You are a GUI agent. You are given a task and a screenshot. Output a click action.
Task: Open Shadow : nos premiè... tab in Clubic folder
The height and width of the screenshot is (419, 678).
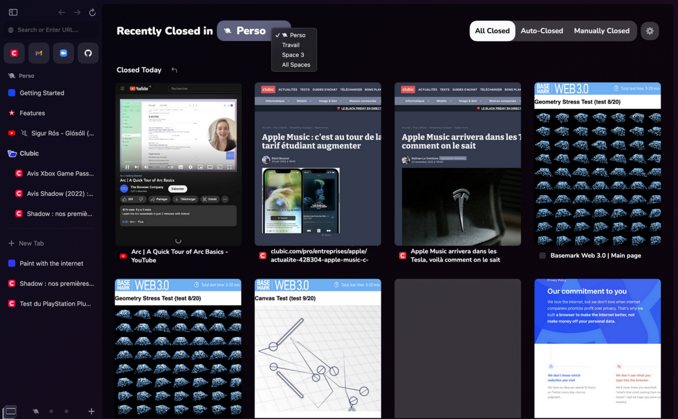55,214
